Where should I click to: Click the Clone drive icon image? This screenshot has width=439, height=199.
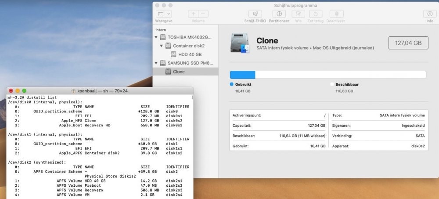(x=240, y=43)
